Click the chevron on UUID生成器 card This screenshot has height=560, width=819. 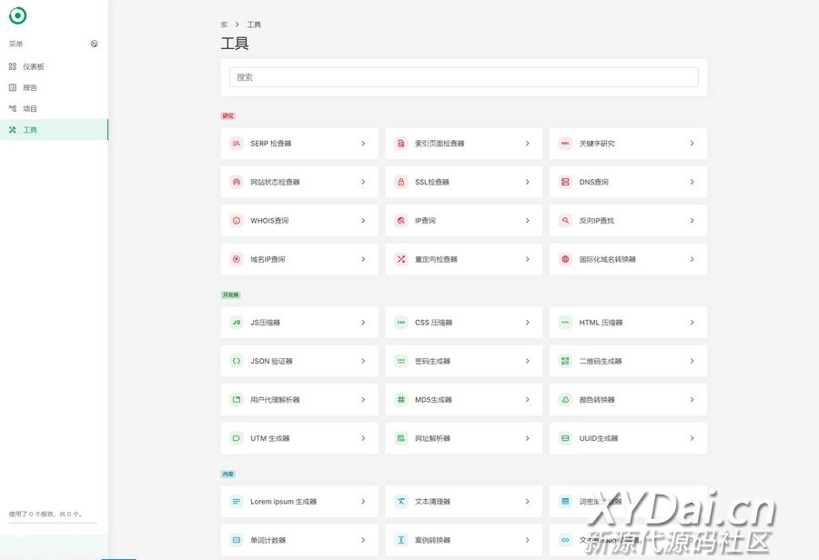point(692,438)
